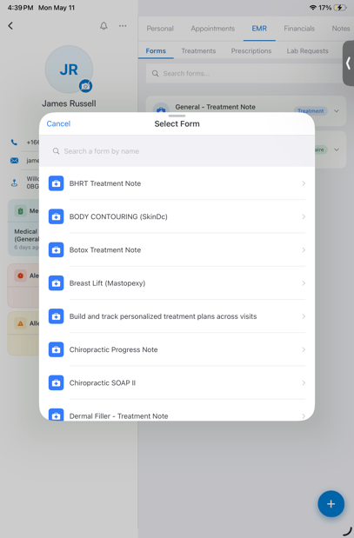
Task: Grab the sheet drag handle bar
Action: click(177, 116)
